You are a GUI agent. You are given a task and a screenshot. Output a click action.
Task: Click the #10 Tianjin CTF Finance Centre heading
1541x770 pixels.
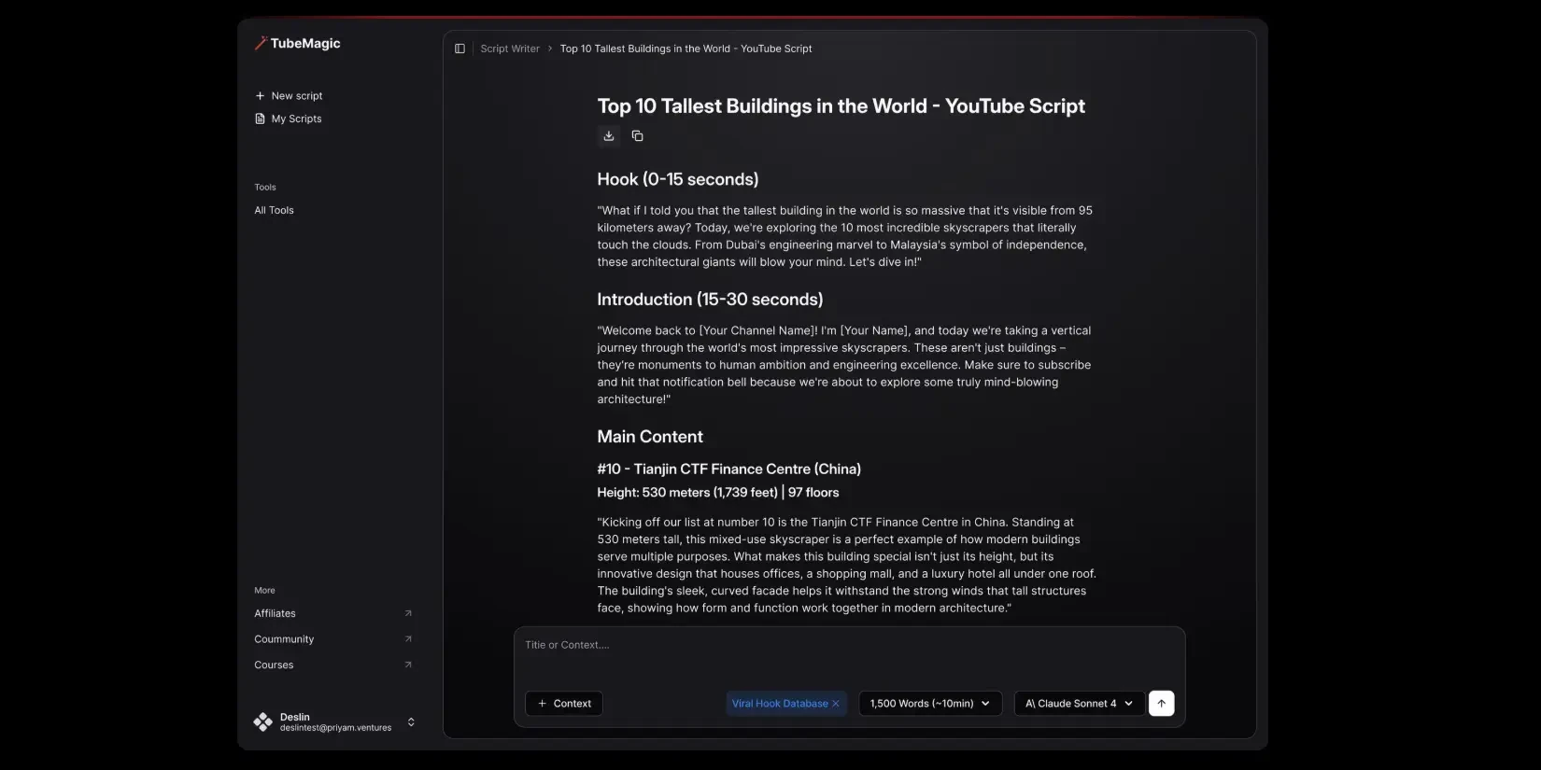(729, 469)
